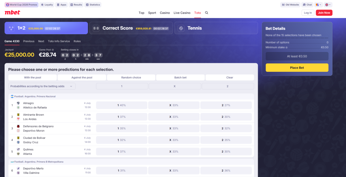Pick 2 35% for Ciudad de Bolivar match
Image resolution: width=346 pixels, height=177 pixels.
click(x=226, y=140)
